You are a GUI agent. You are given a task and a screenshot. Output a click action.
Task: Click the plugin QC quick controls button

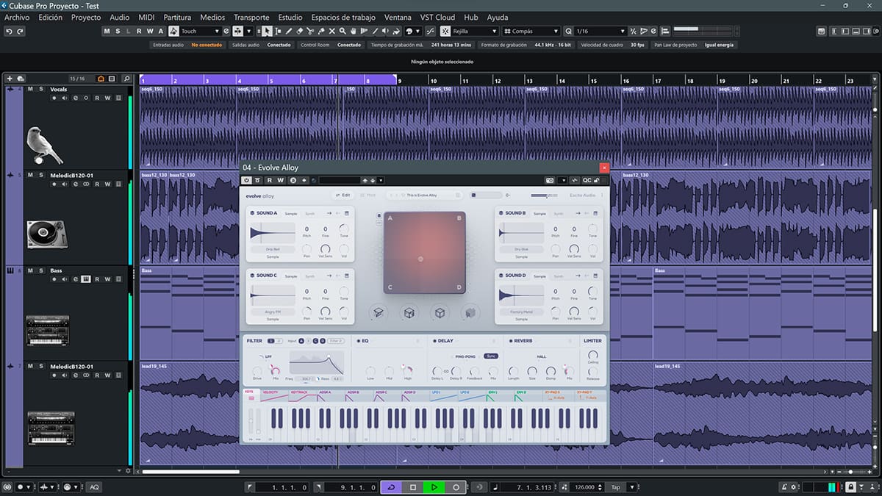coord(587,180)
